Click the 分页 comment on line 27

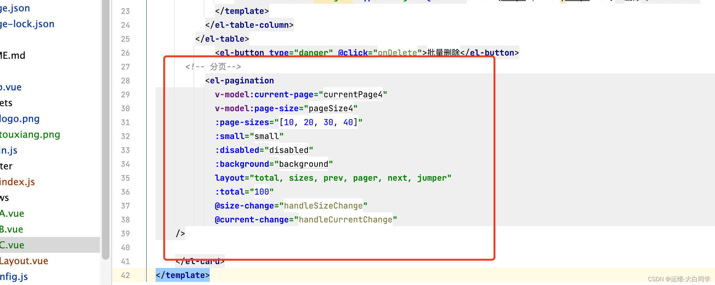click(213, 67)
